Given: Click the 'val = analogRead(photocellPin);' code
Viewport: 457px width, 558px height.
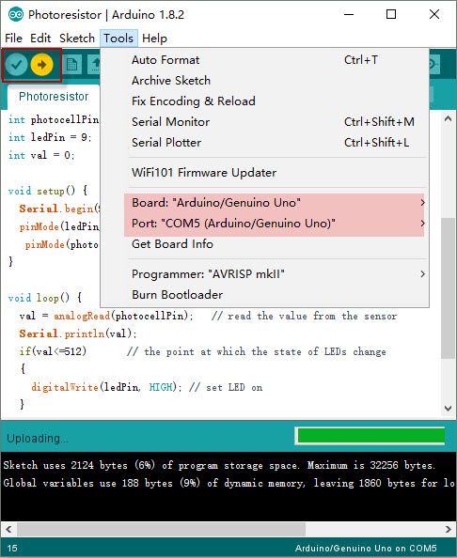Looking at the screenshot, I should pyautogui.click(x=106, y=316).
